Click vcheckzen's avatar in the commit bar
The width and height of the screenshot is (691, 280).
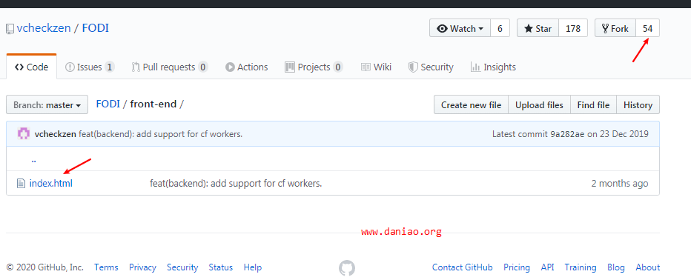24,134
